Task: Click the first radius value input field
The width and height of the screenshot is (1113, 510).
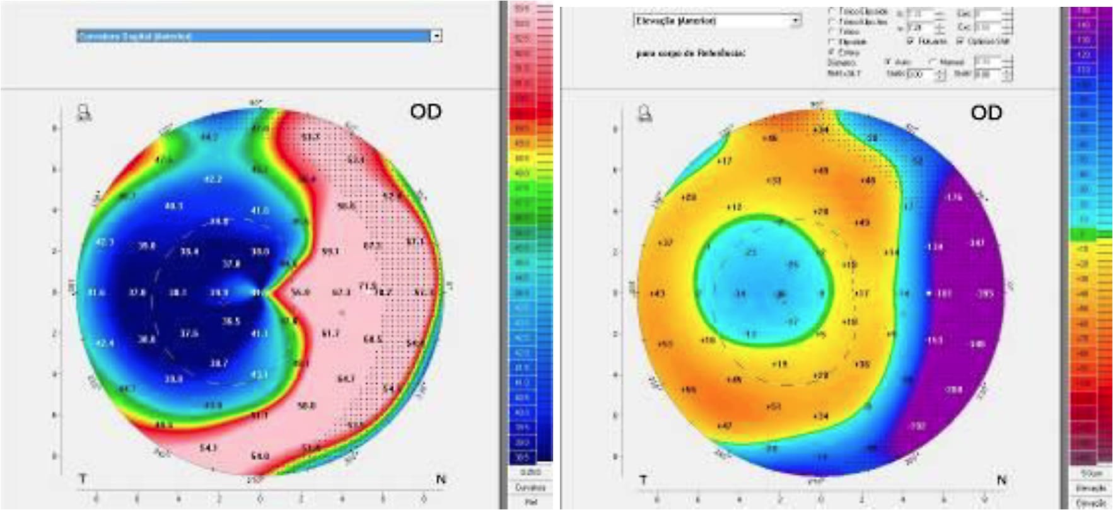Action: point(920,13)
